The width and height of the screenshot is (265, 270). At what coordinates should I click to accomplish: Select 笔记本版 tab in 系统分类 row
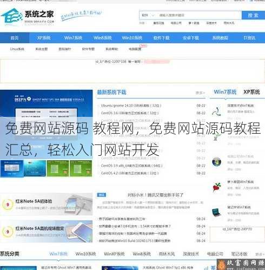click(x=239, y=254)
